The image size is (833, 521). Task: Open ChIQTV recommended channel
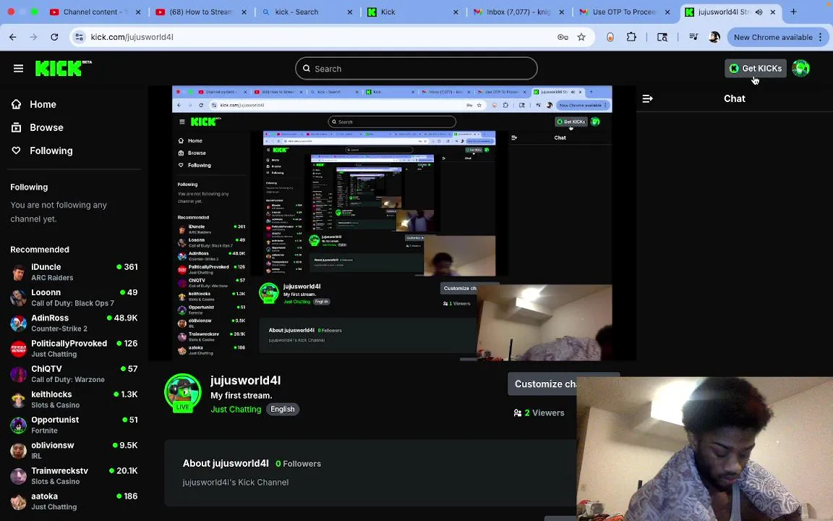click(x=74, y=373)
